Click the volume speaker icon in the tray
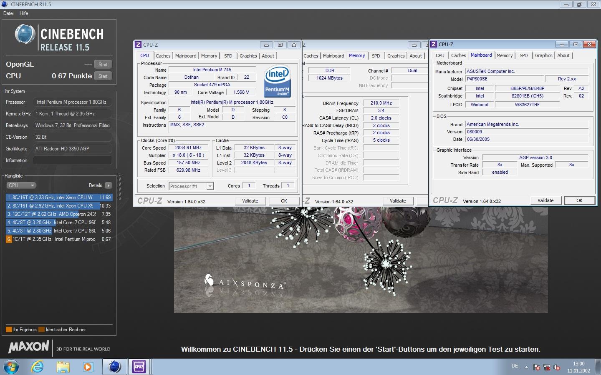The width and height of the screenshot is (601, 375). tap(557, 367)
